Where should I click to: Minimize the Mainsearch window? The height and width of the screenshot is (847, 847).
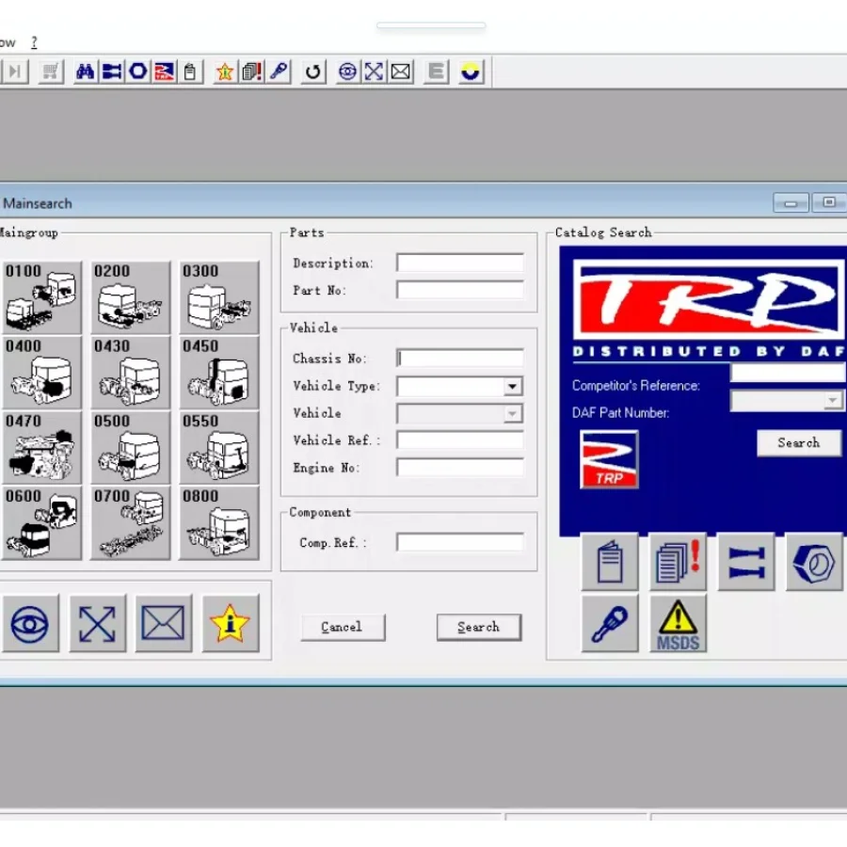[791, 202]
